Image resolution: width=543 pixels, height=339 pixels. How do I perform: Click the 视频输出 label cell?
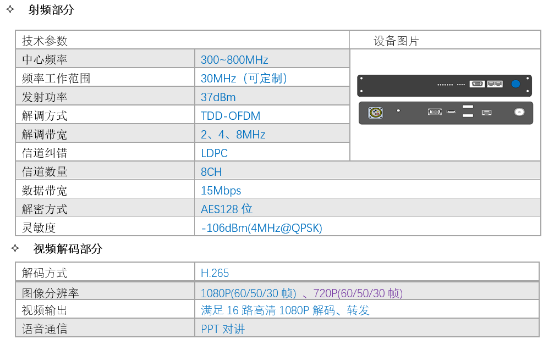(x=105, y=309)
